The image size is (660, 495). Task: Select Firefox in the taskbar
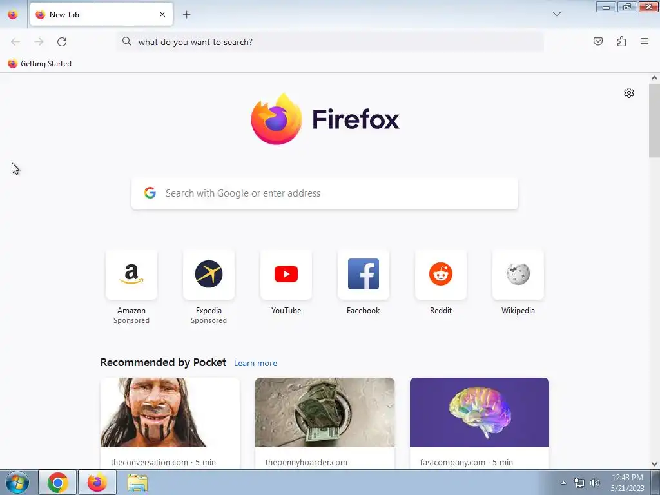point(97,482)
